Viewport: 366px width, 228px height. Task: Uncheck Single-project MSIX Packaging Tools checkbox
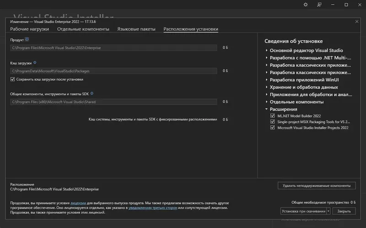(272, 121)
